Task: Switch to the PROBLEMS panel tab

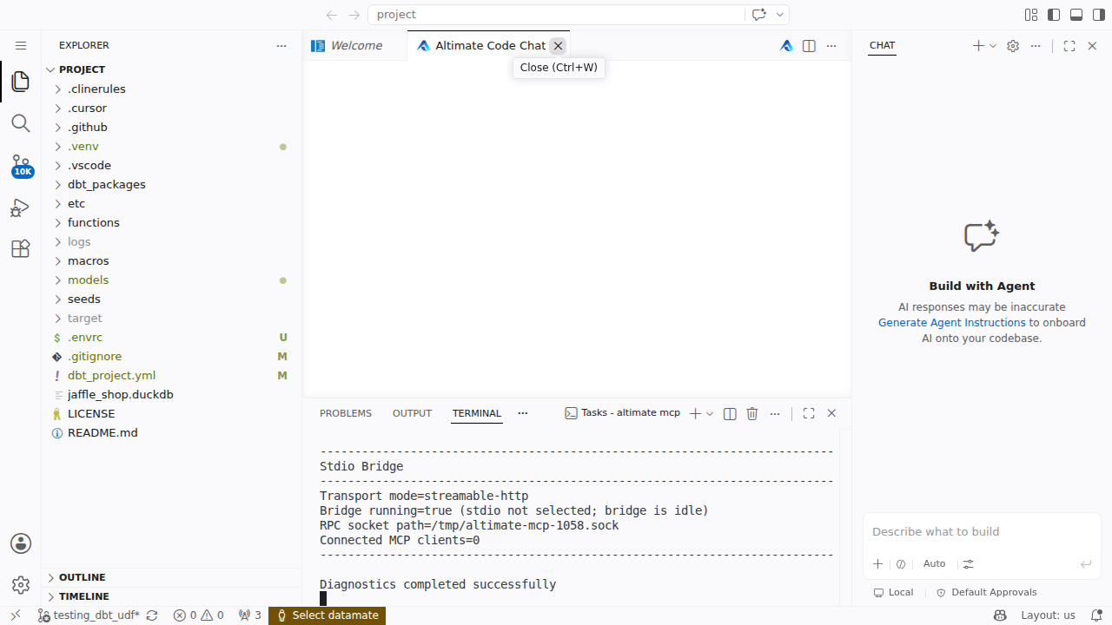Action: coord(346,413)
